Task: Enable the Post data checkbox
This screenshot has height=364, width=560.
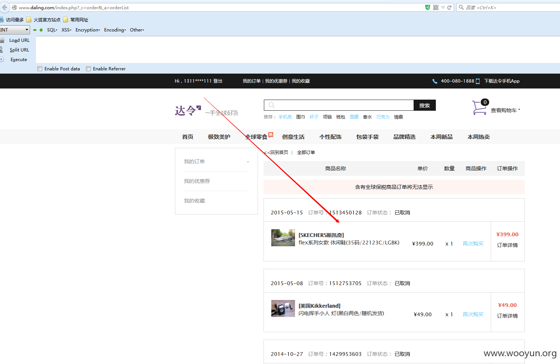Action: (40, 69)
